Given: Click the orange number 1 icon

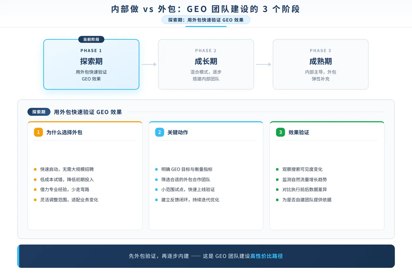Looking at the screenshot, I should click(38, 132).
